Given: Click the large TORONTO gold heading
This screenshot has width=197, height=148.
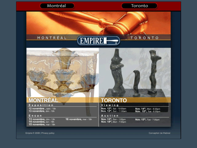Looking at the screenshot, I should (x=114, y=100).
